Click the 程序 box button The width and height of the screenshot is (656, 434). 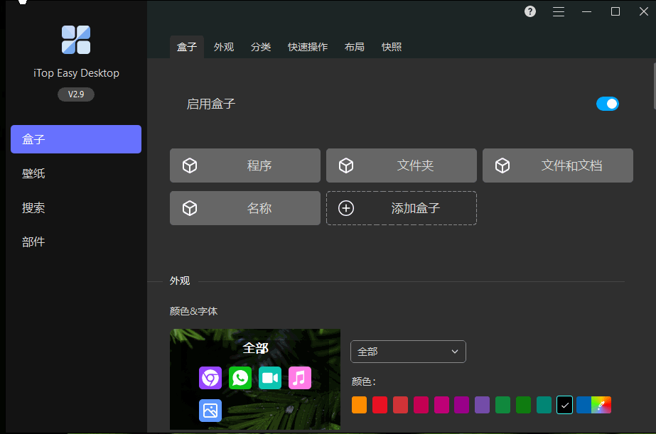point(245,166)
